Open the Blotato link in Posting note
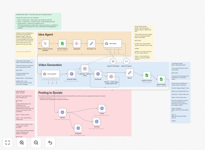This screenshot has height=150, width=205. 59,98
